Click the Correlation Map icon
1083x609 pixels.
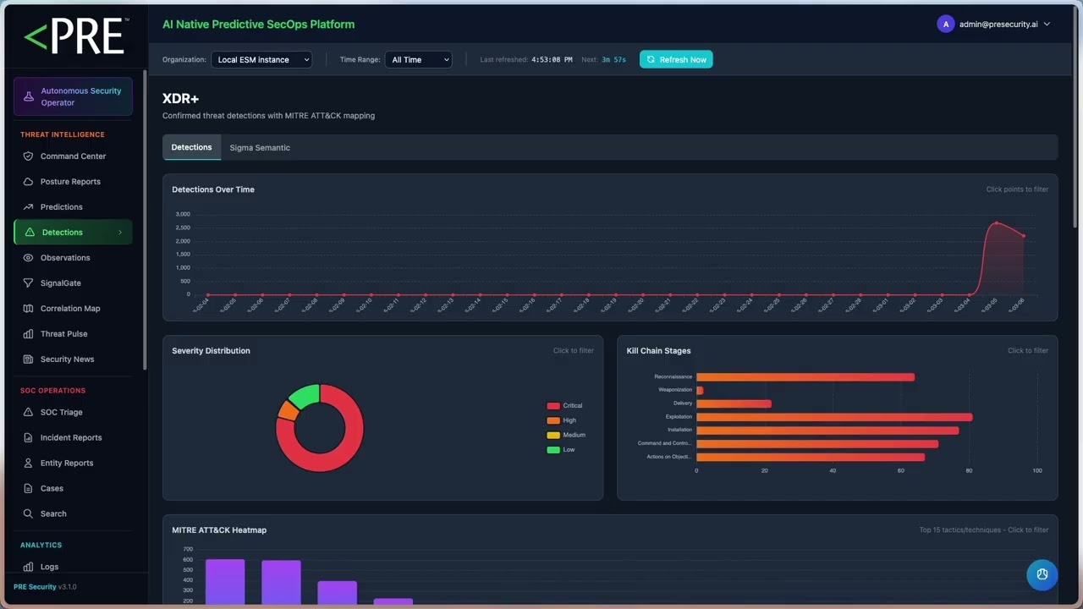tap(28, 309)
